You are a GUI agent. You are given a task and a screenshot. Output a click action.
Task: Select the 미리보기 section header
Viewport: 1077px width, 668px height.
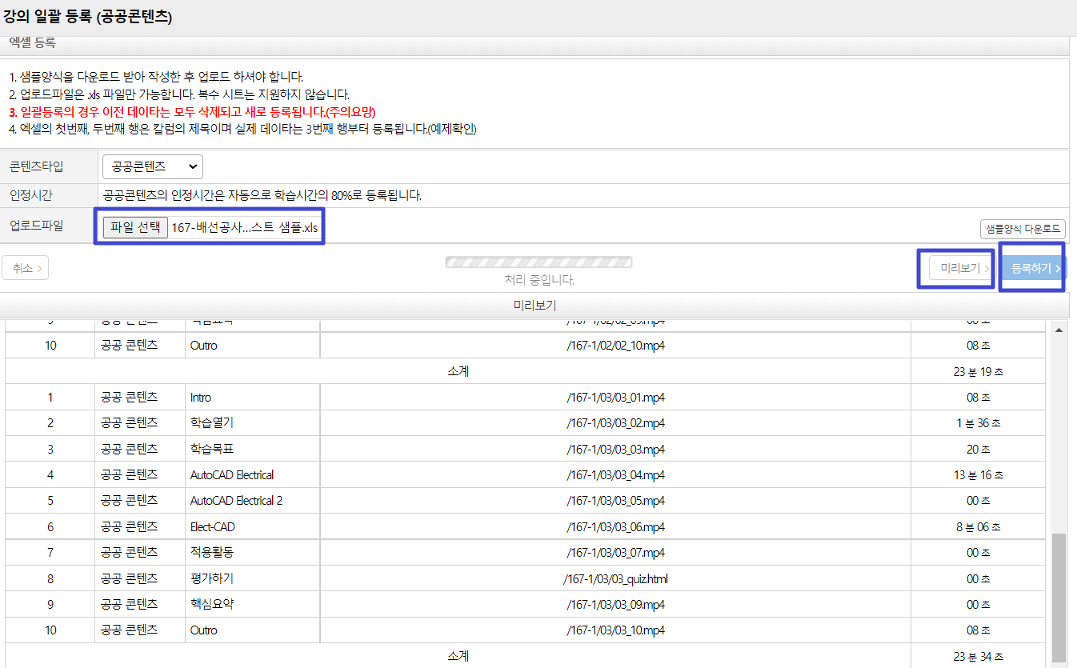534,306
